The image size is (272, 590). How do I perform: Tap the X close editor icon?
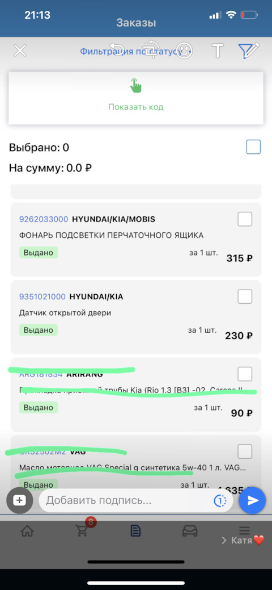pos(20,51)
